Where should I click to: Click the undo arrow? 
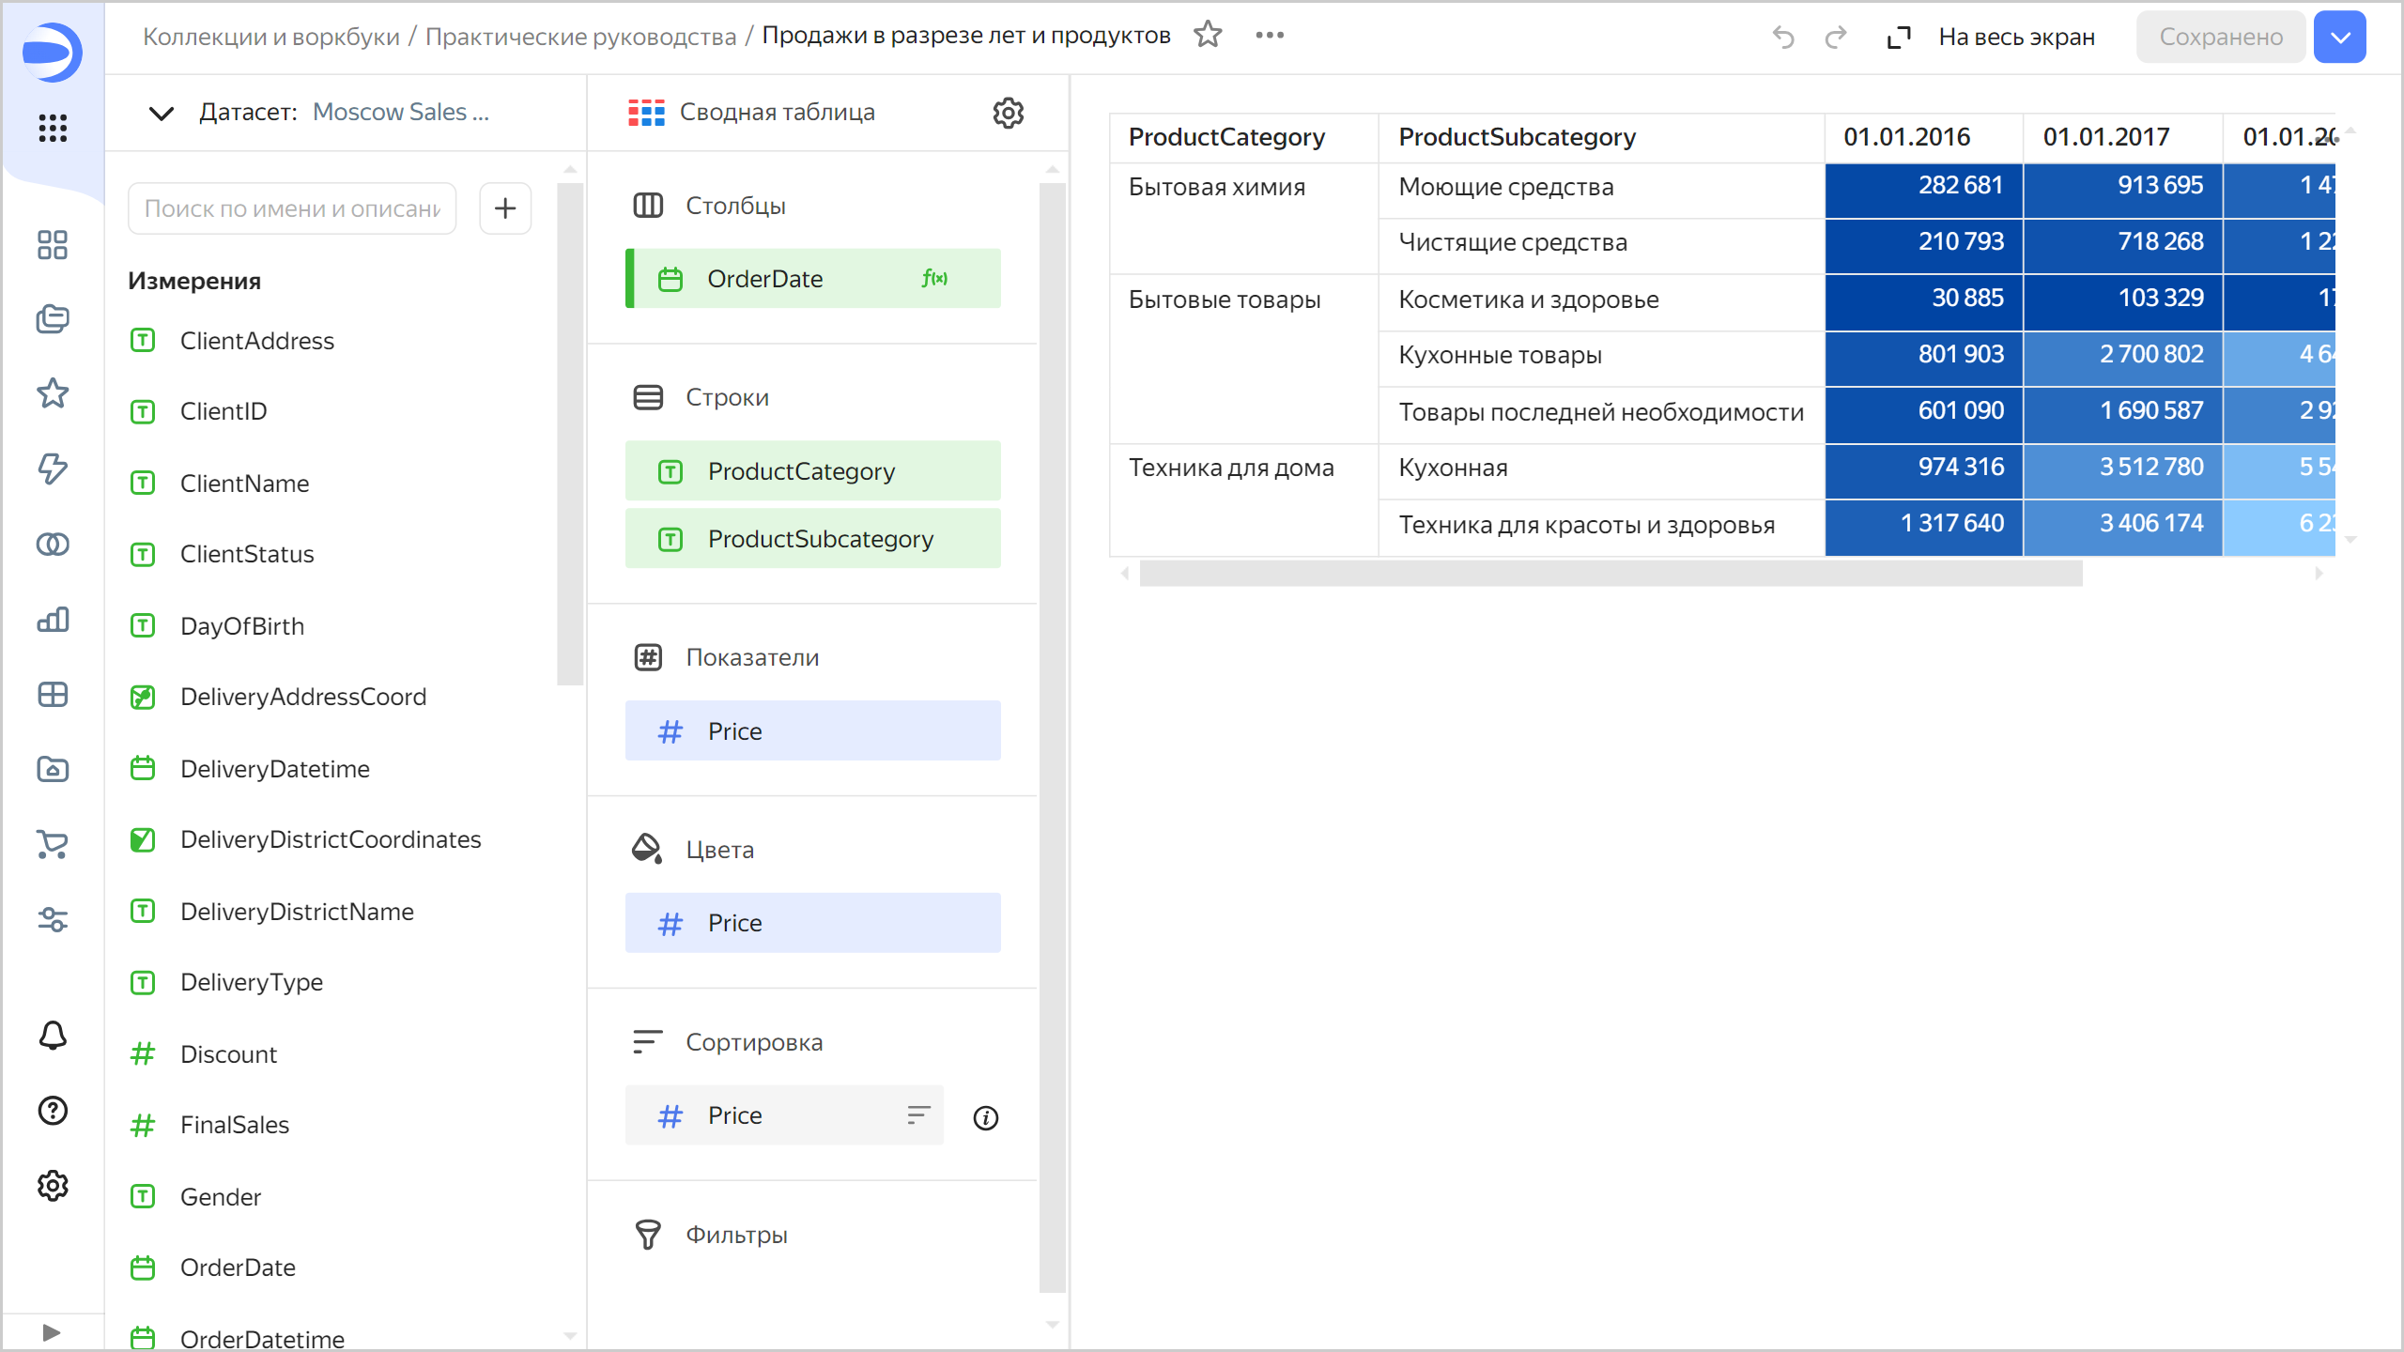1782,38
